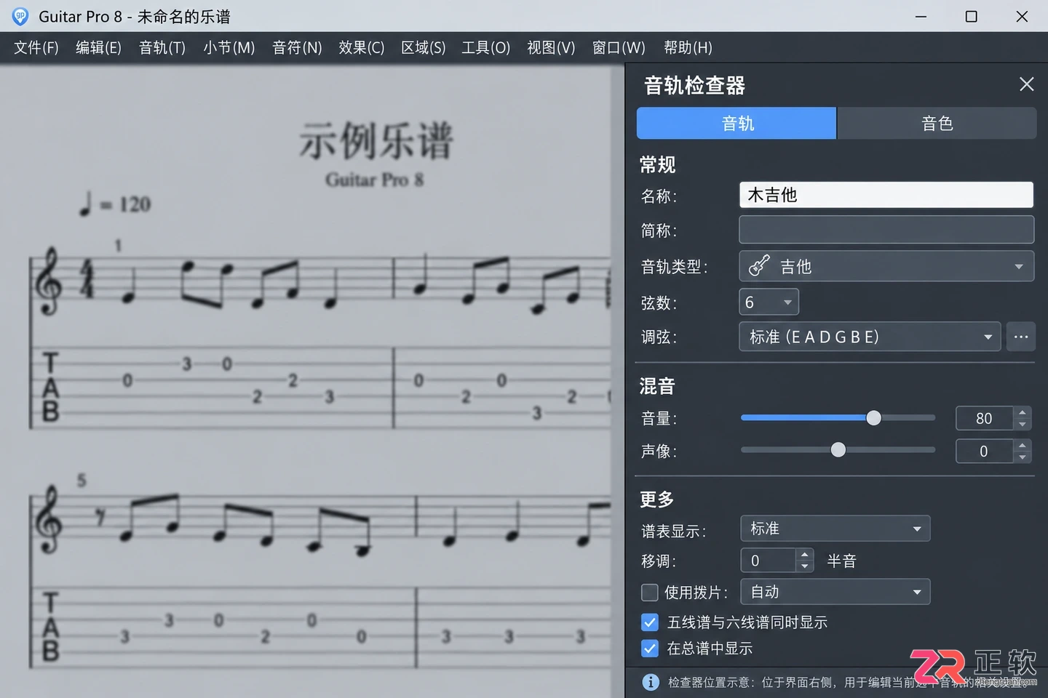
Task: Open the 效果(C) menu
Action: click(x=362, y=48)
